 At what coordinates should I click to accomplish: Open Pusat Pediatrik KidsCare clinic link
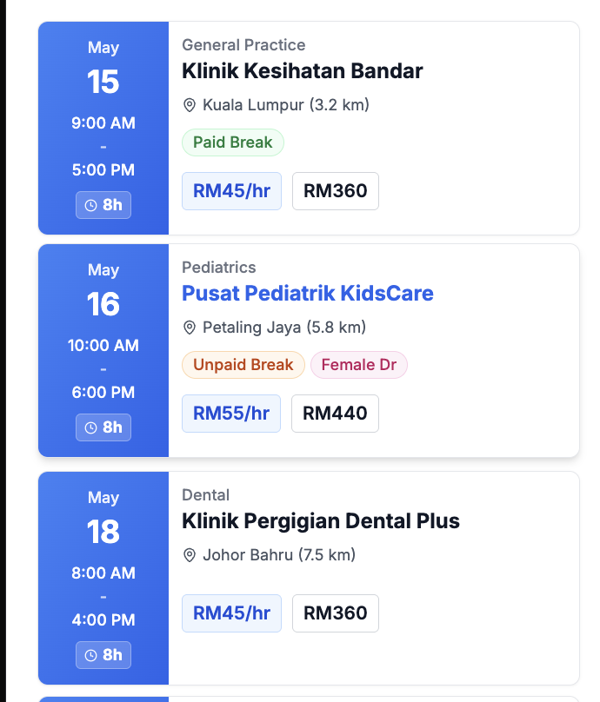308,294
